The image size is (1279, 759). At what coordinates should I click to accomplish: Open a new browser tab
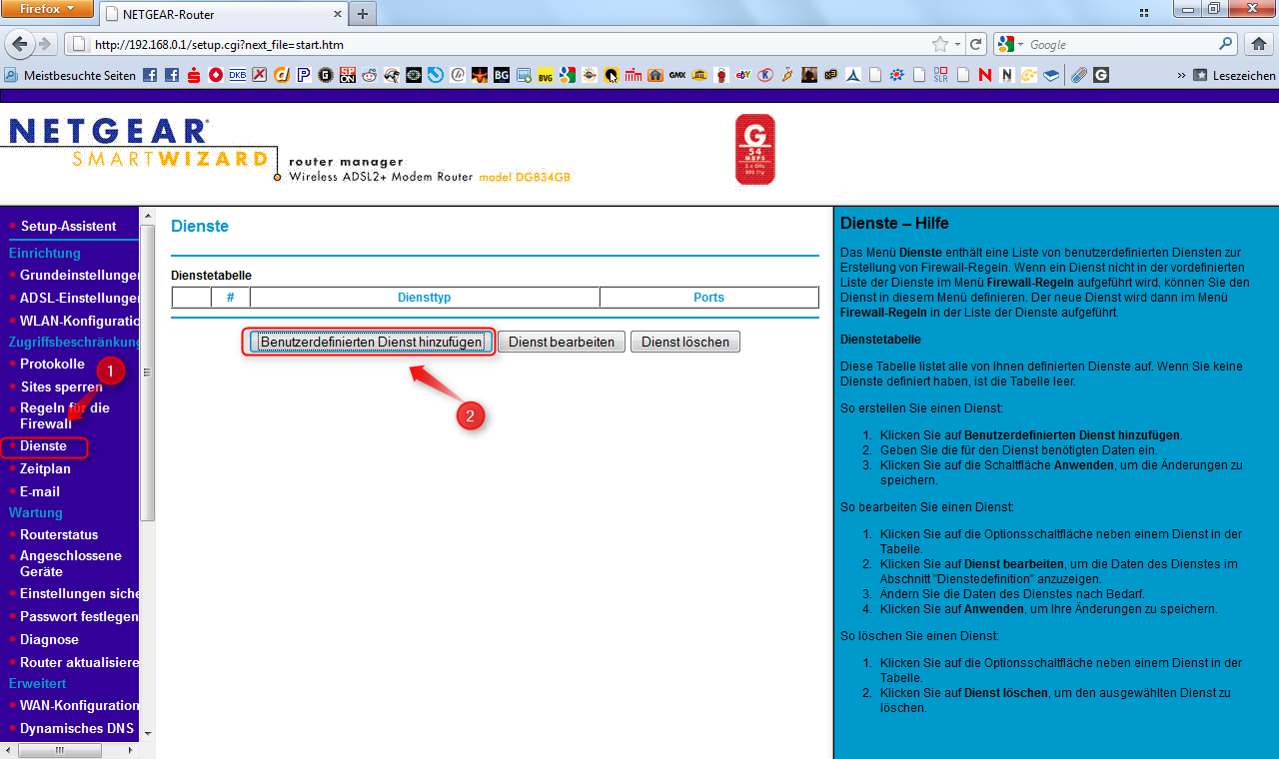(x=362, y=15)
